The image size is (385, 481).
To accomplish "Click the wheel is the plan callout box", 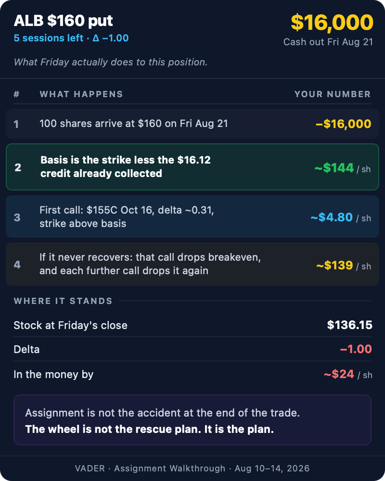I will pyautogui.click(x=192, y=420).
